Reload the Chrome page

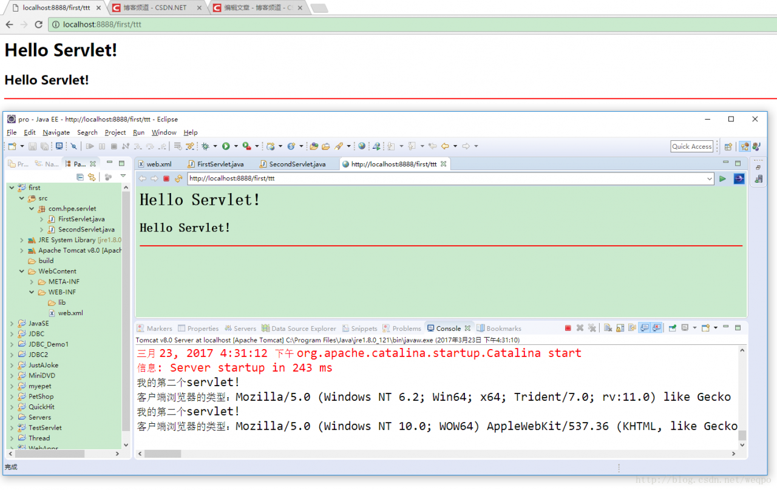pos(38,24)
